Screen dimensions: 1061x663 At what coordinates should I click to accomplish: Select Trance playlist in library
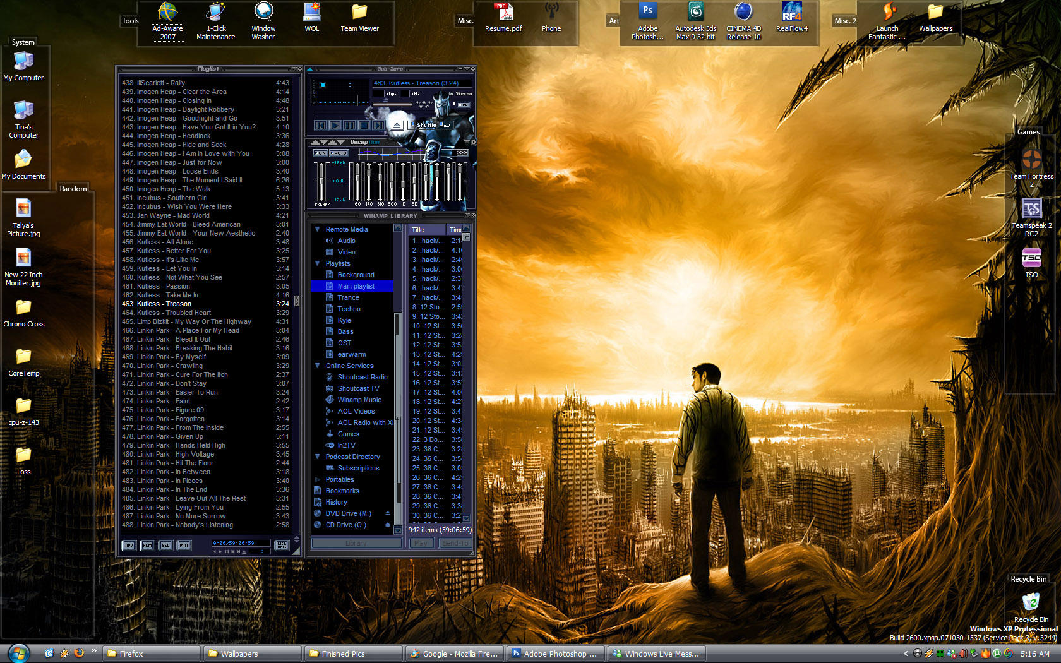(348, 297)
